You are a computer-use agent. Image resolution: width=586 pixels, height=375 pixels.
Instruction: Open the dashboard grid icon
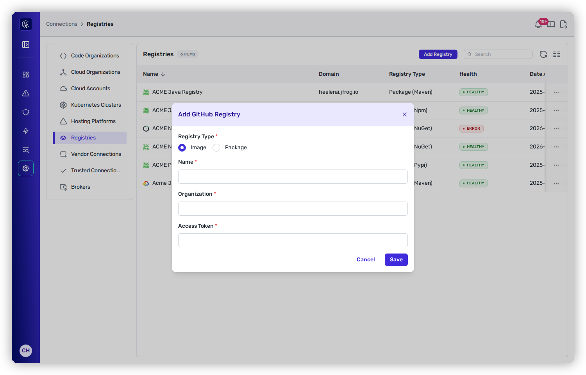[26, 75]
